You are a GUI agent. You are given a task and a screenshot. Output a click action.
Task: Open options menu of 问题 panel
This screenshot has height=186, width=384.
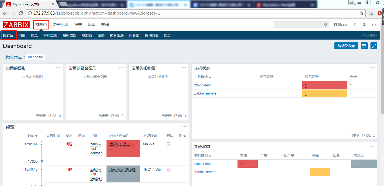[x=185, y=127]
